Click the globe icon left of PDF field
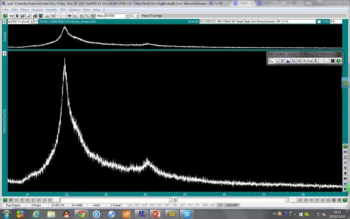Viewport: 350px width, 219px height. point(93,16)
